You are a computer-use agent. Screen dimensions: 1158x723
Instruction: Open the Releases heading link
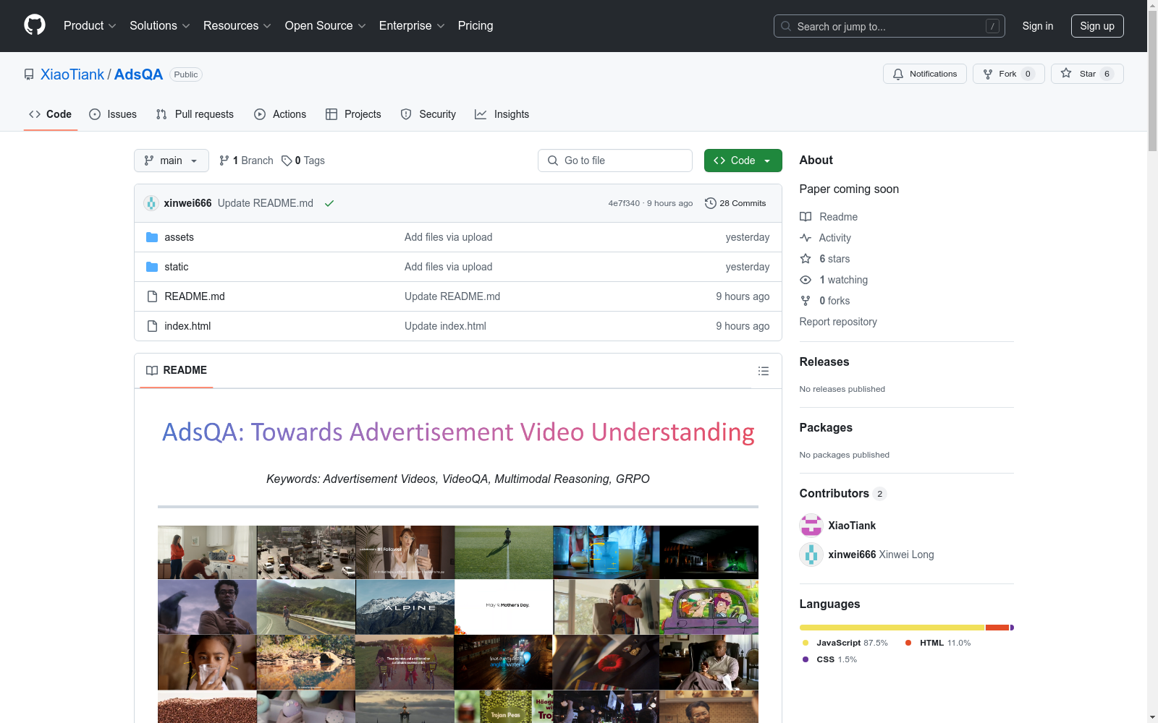824,361
